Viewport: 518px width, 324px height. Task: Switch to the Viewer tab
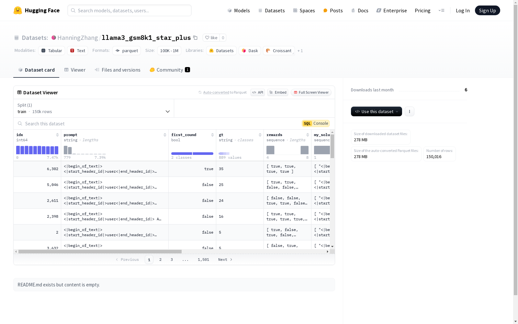click(75, 70)
